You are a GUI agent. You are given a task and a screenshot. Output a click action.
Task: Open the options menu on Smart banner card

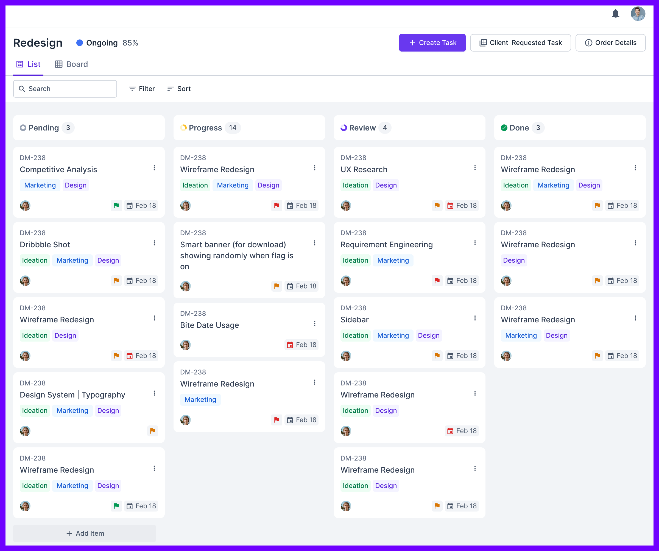(x=315, y=243)
